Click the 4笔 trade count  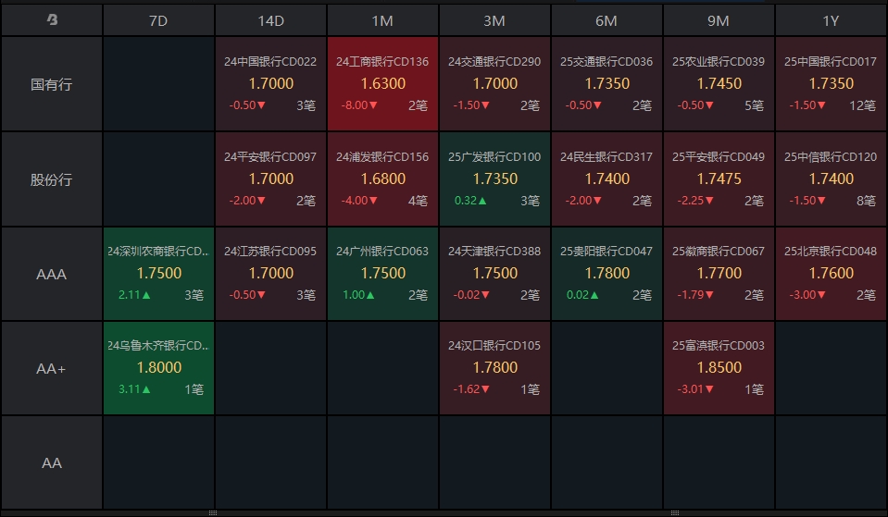tap(418, 201)
